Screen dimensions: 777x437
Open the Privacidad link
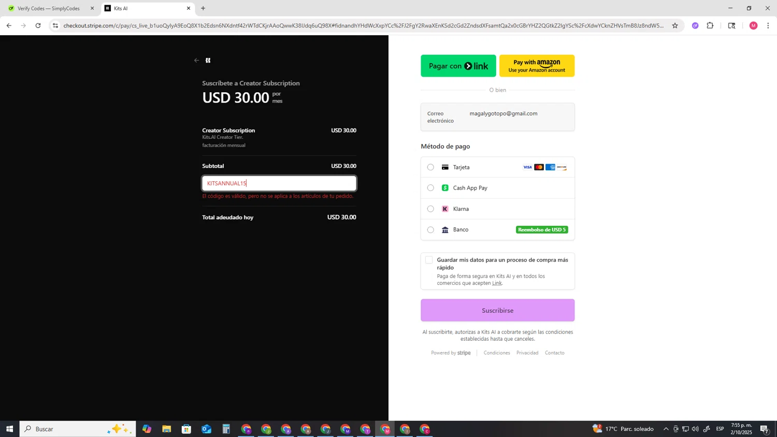(527, 353)
